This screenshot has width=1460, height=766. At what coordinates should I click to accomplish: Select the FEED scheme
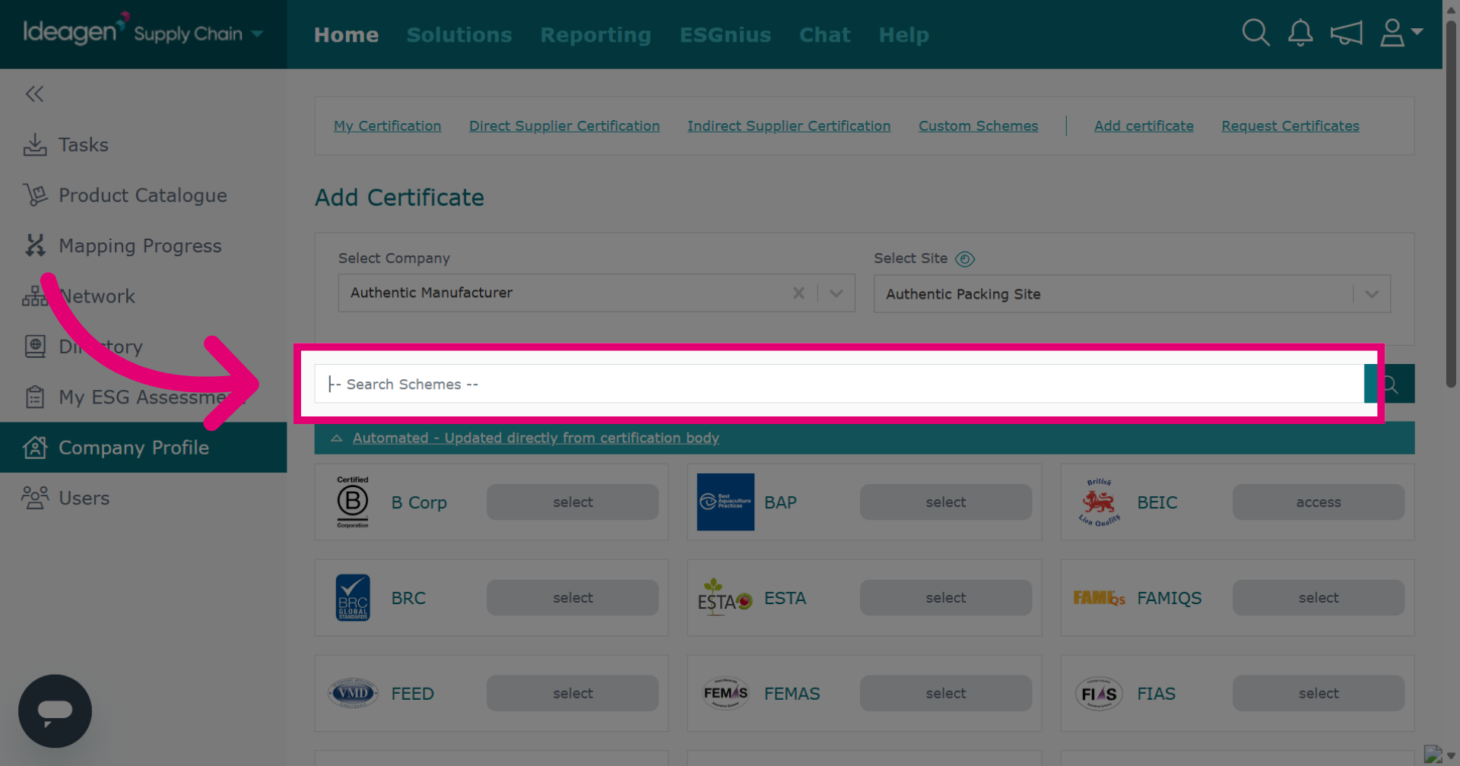tap(573, 694)
